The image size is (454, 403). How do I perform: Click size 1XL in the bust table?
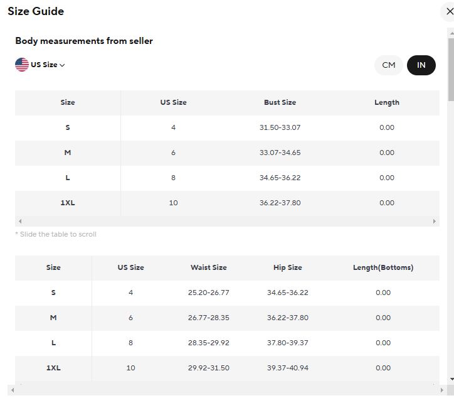68,203
